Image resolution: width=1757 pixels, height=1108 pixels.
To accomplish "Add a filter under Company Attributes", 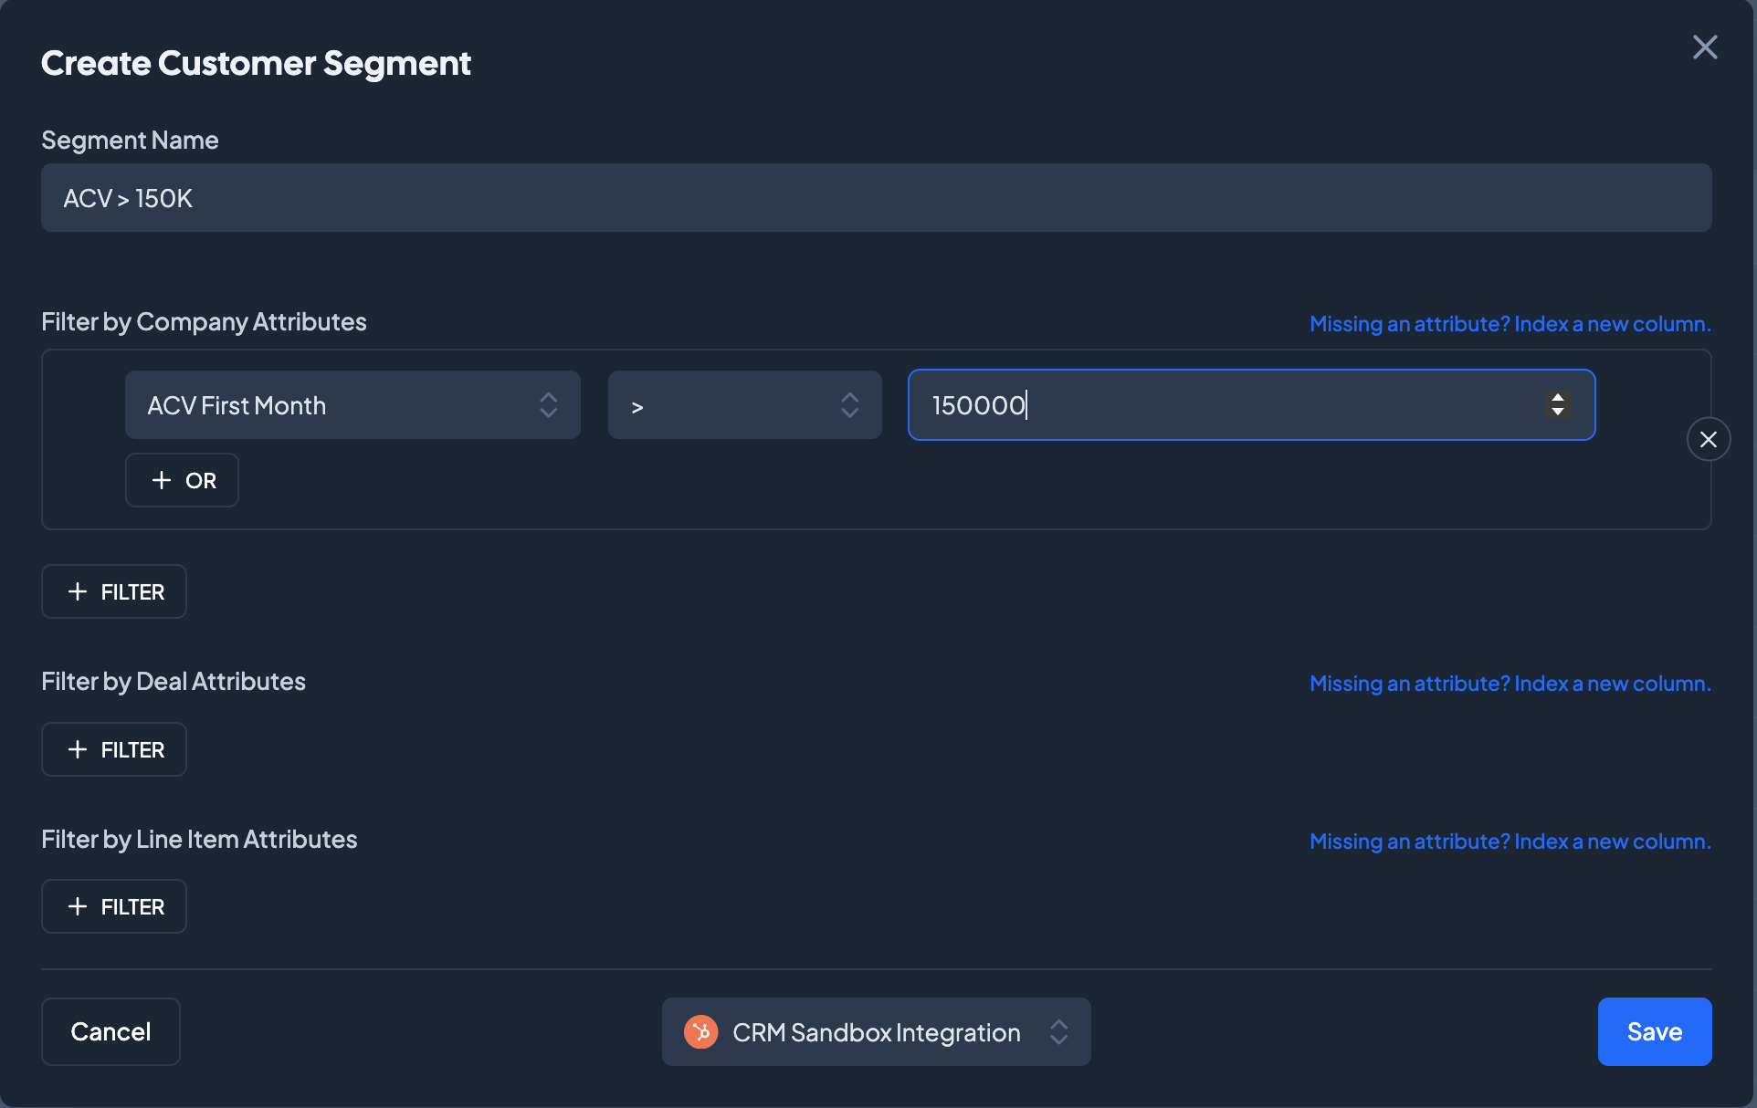I will 114,591.
